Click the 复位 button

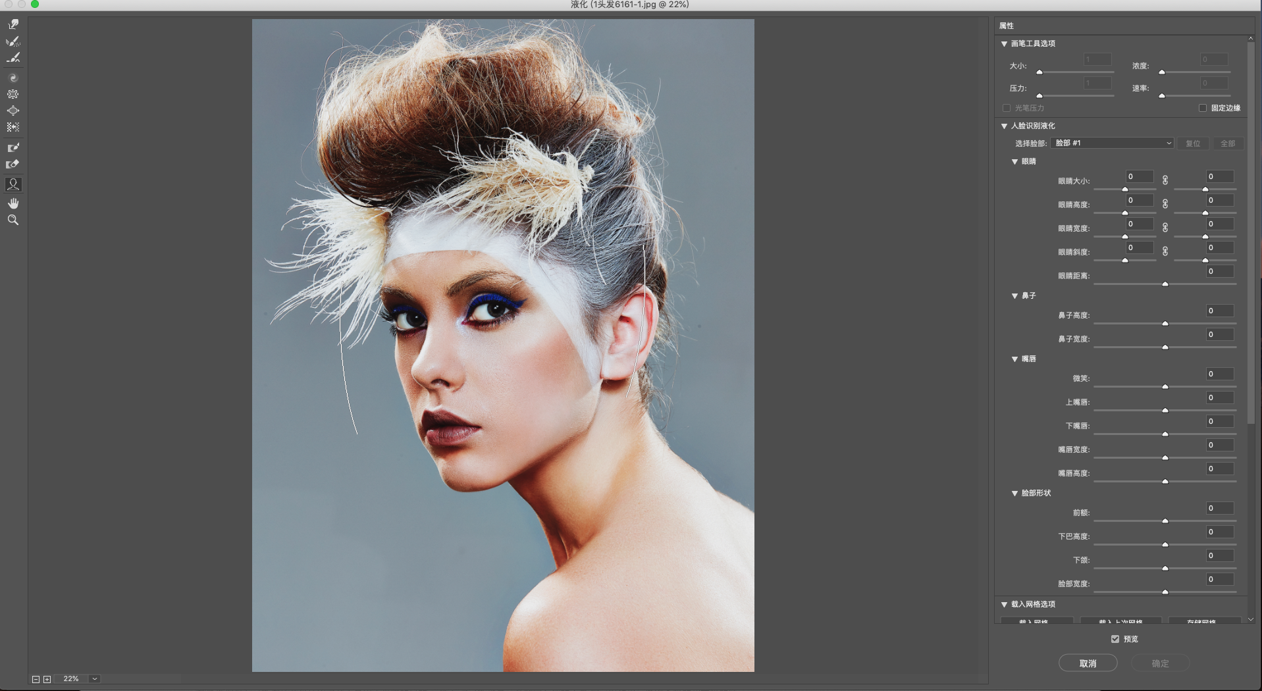coord(1193,143)
